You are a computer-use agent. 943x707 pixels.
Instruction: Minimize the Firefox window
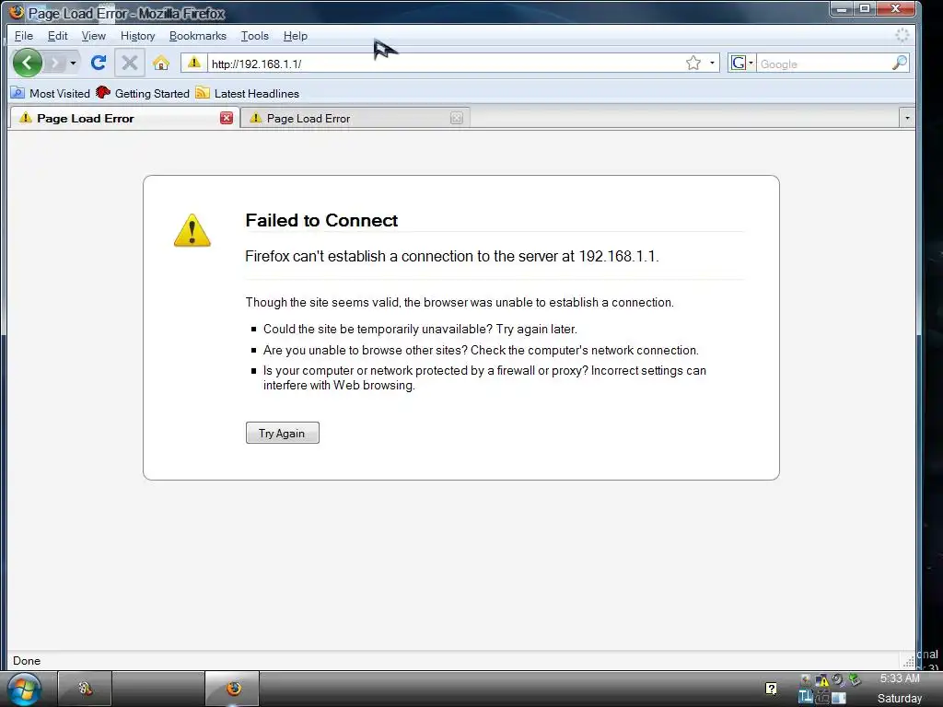point(842,9)
